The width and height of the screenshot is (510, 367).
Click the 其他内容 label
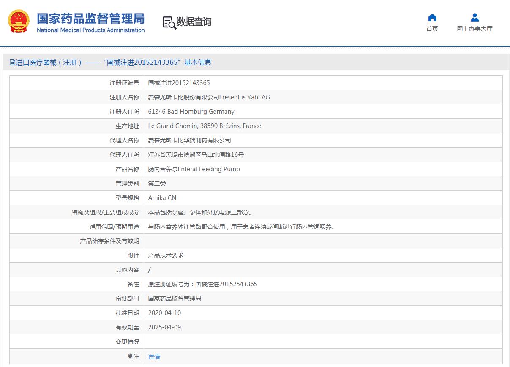click(127, 270)
